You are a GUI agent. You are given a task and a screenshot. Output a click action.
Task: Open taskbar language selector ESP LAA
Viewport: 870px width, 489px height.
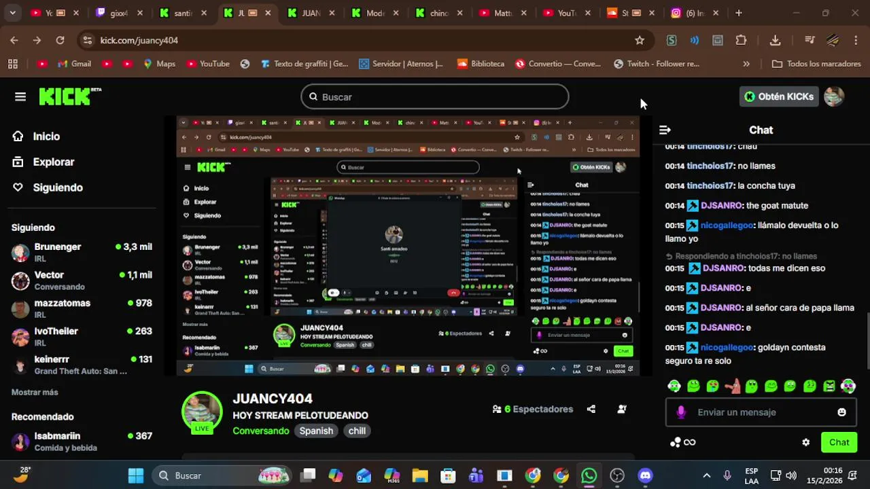[x=751, y=475]
